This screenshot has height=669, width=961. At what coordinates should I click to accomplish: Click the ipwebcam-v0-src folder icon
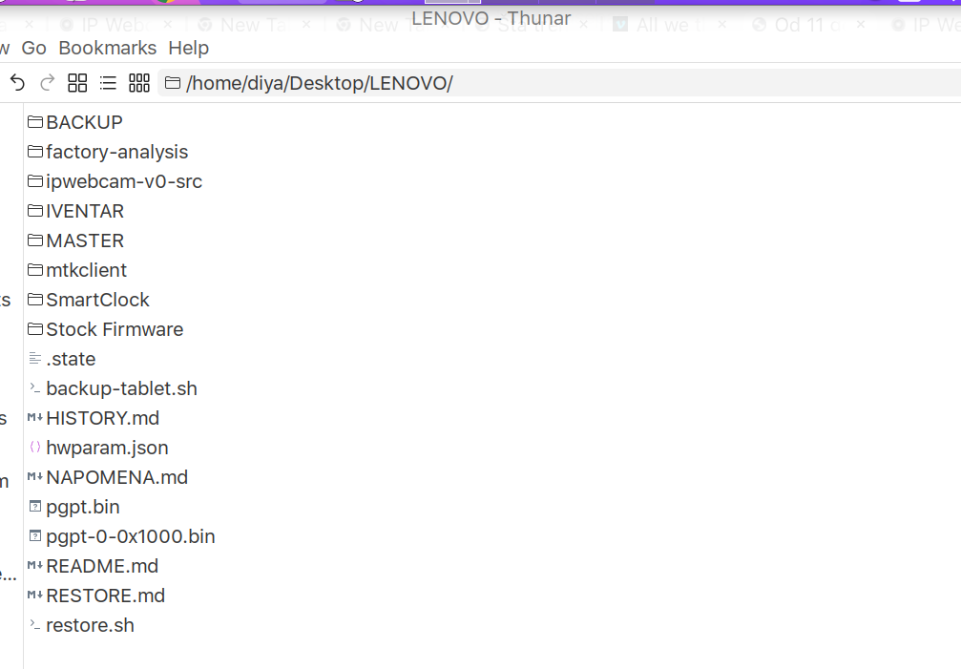pyautogui.click(x=35, y=180)
